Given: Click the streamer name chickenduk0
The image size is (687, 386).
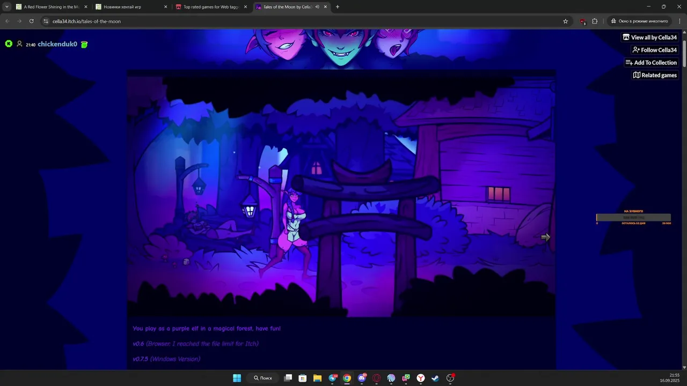Looking at the screenshot, I should [57, 44].
